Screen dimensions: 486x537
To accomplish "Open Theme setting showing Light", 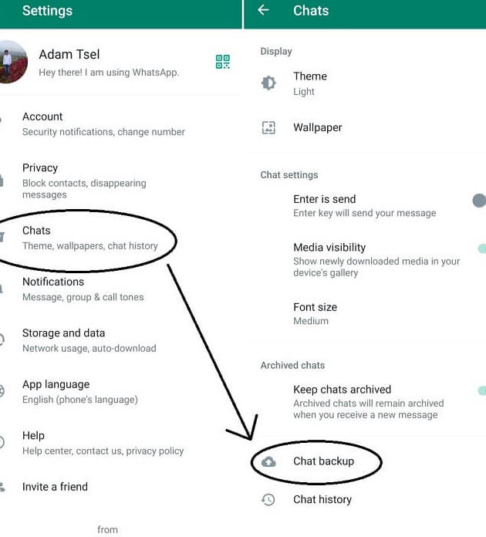I will click(x=365, y=83).
